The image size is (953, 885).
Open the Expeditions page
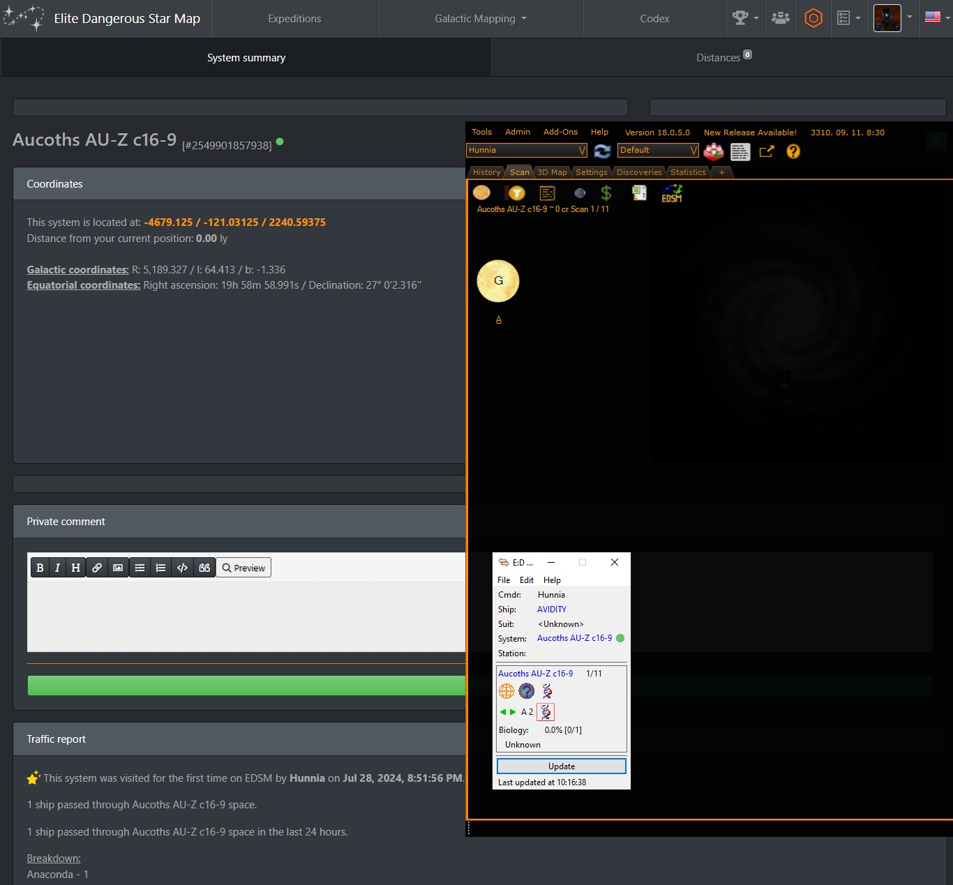point(294,19)
